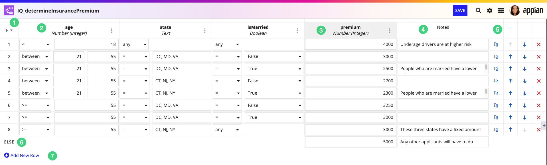Move row 1 down
This screenshot has width=547, height=165.
coord(525,44)
